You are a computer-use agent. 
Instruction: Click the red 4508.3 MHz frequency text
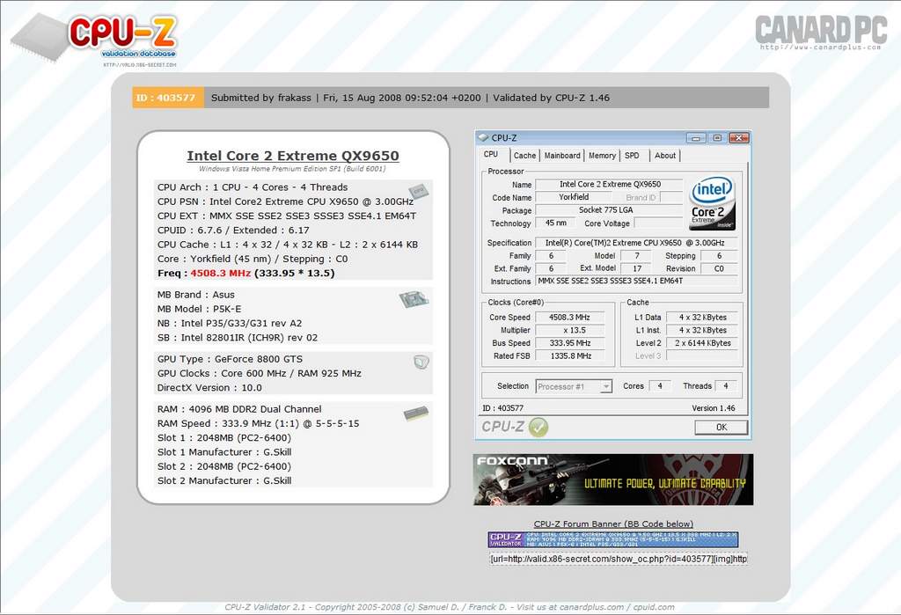coord(221,273)
